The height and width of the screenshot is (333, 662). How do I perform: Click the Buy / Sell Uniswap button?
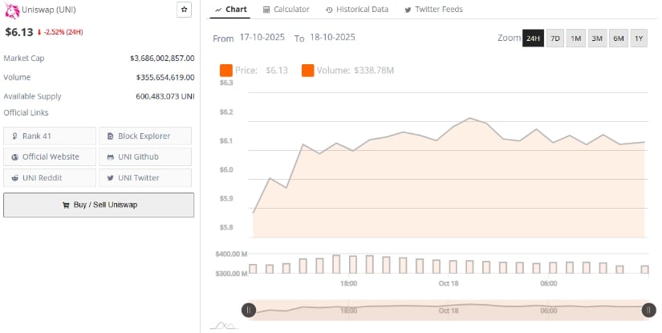coord(99,205)
